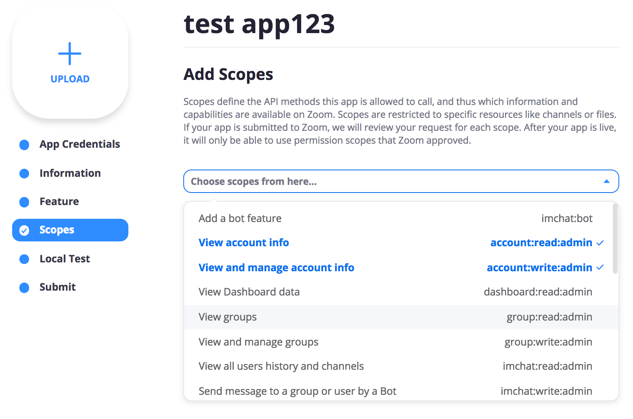
Task: Deselect the account:read:admin checkmark
Action: click(x=600, y=243)
